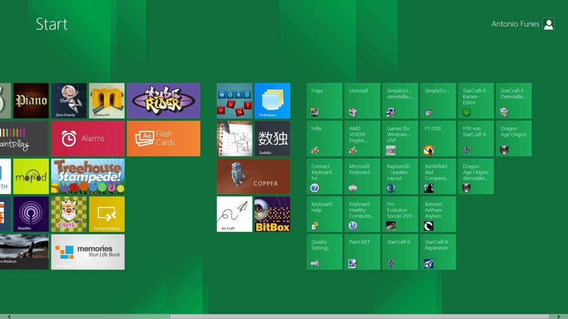Click the Antonio Funes user name
Screen dimensions: 568x319
(515, 24)
